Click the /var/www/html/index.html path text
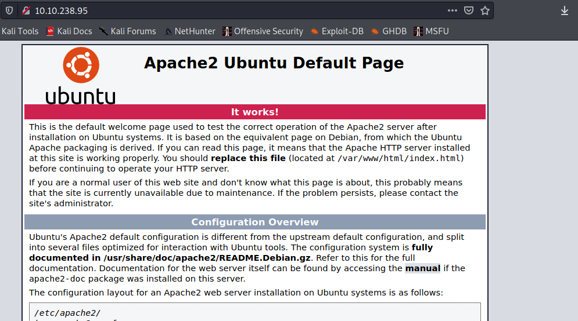This screenshot has height=321, width=578. pos(399,159)
